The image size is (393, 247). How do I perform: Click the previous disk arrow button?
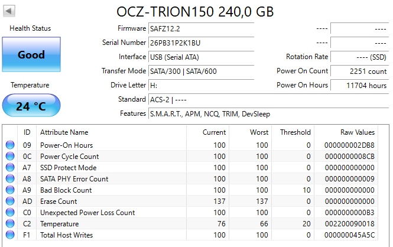pos(9,11)
